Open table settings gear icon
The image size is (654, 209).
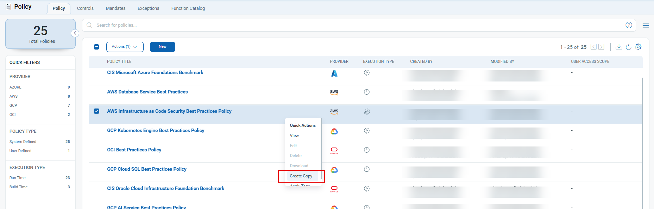coord(638,47)
